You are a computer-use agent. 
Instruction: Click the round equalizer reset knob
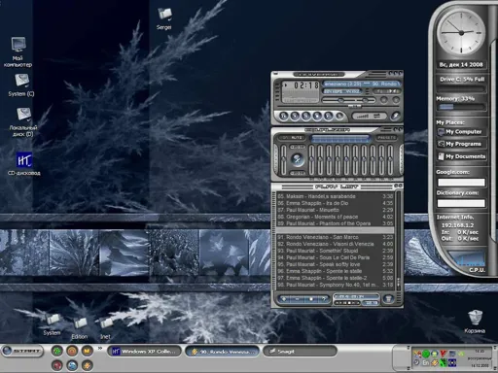[297, 159]
